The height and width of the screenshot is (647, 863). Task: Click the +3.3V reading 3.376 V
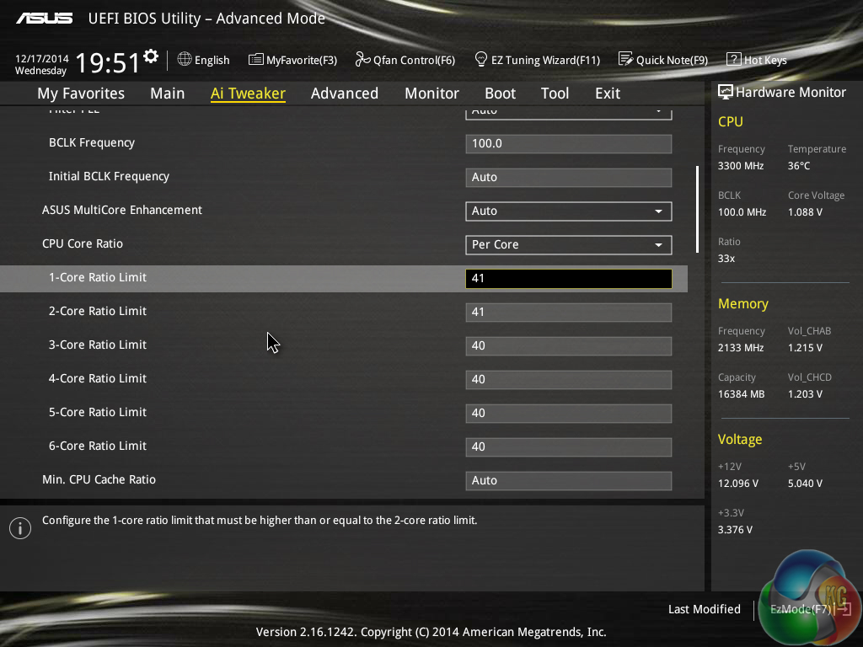[x=735, y=530]
